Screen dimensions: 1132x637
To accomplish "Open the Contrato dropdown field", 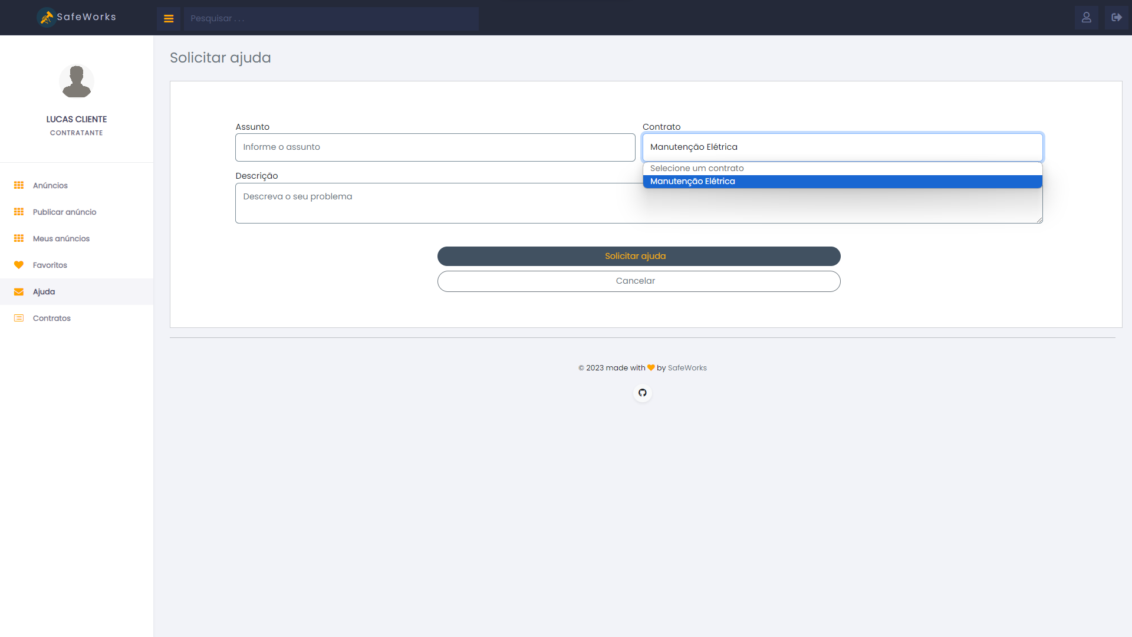I will pyautogui.click(x=843, y=147).
